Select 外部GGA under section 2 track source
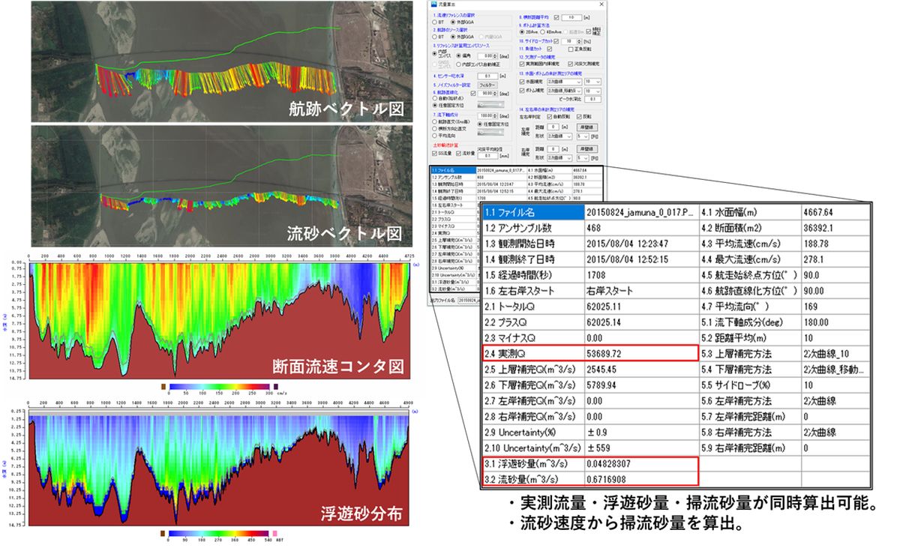This screenshot has width=900, height=548. 453,37
